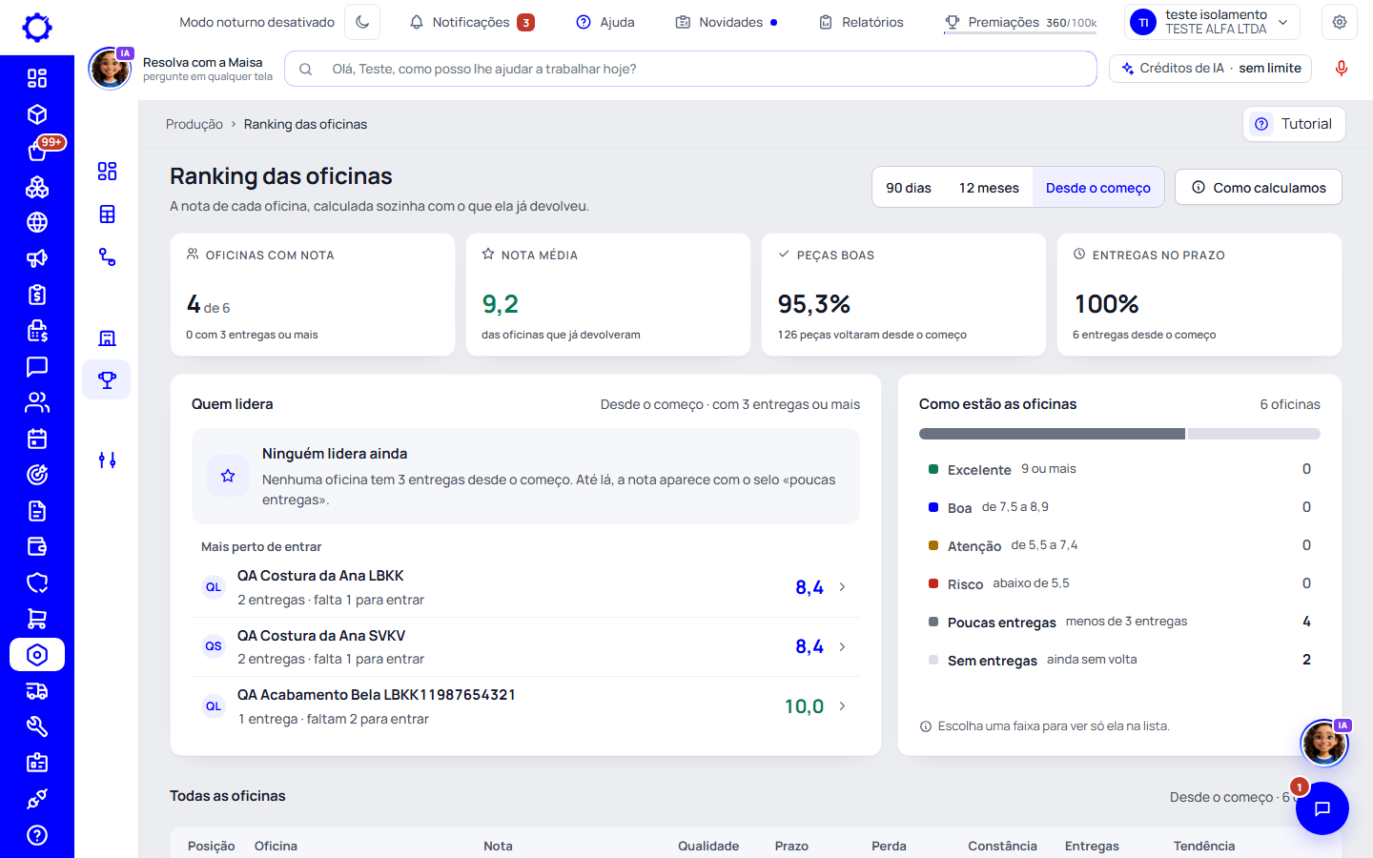Filter by Poucas entregas category
1373x858 pixels.
(1119, 622)
